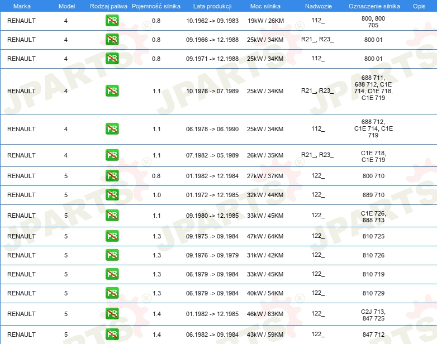Click fuel icon in 09.1966 -> 12.1988 row
Screen dimensions: 437x344
[x=112, y=40]
